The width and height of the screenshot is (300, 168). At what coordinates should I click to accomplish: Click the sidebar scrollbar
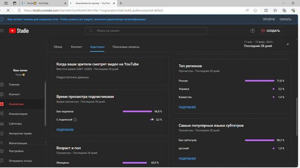pyautogui.click(x=45, y=104)
